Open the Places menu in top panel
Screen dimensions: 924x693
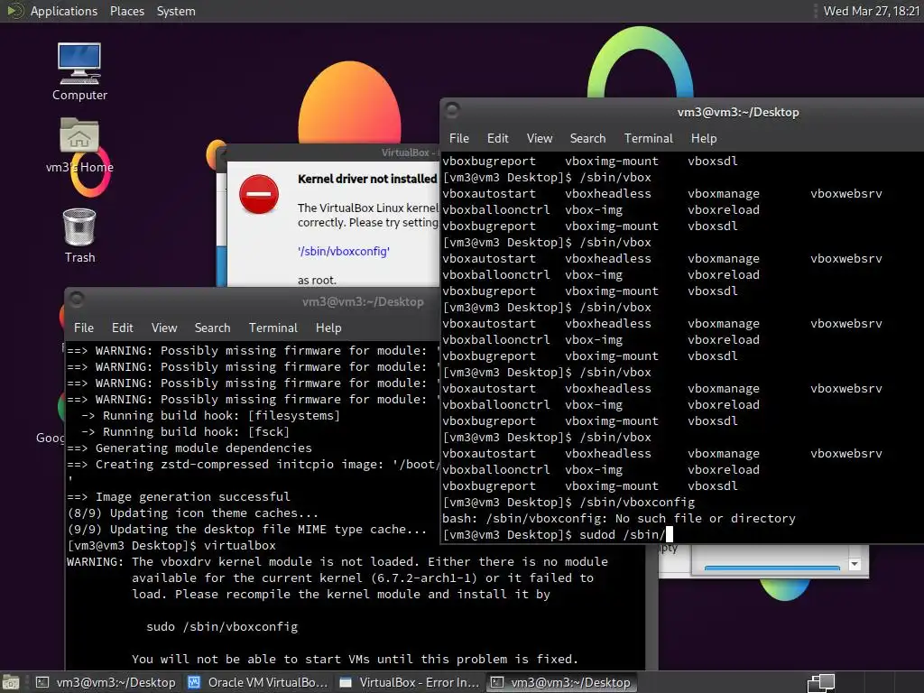click(126, 11)
